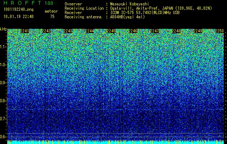This screenshot has width=227, height=144.
Task: Click the 0.9 frequency axis label
Action: (3, 83)
